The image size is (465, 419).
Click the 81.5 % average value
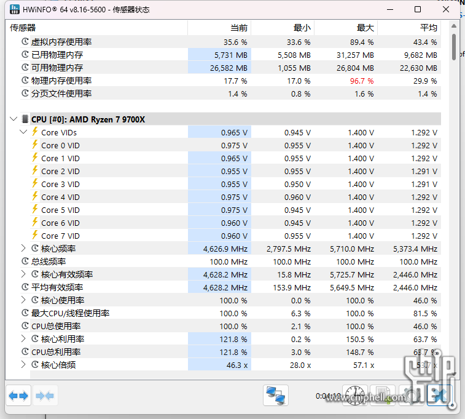coord(425,314)
